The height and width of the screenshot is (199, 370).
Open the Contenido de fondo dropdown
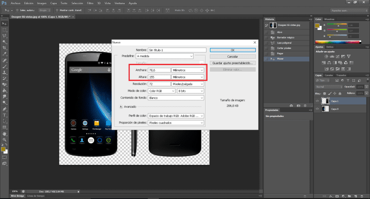176,98
